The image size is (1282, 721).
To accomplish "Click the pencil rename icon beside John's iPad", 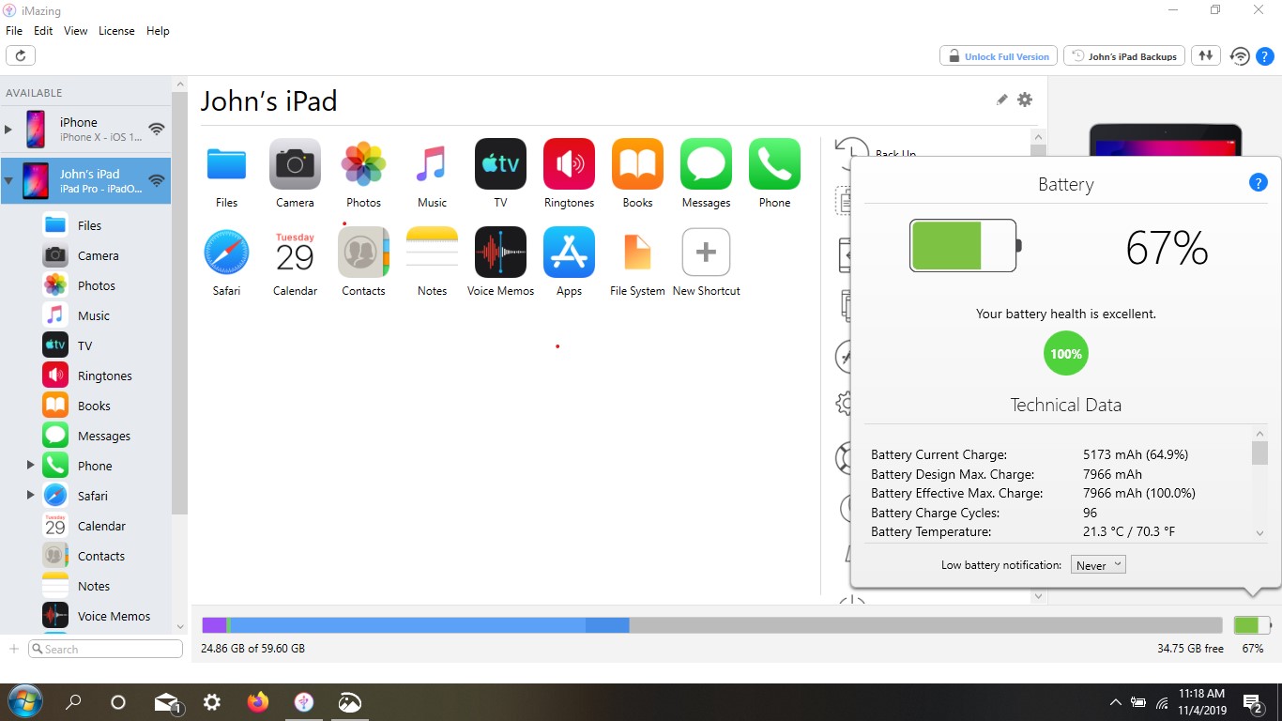I will (x=1001, y=100).
